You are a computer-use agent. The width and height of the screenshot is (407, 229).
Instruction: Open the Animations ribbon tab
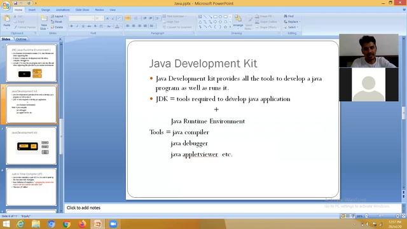[63, 10]
